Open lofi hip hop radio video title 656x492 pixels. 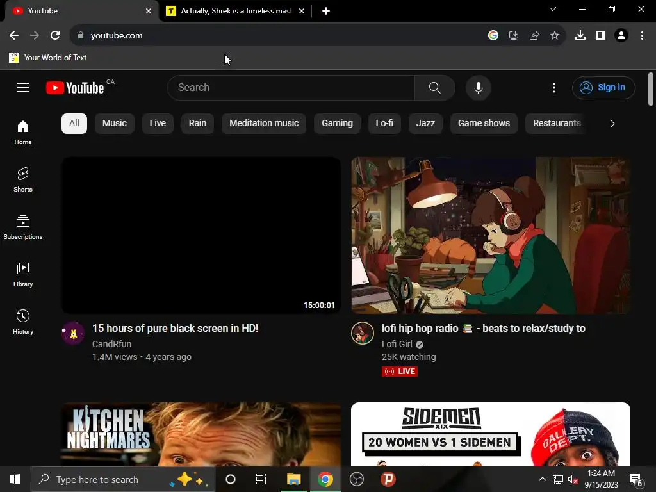(x=483, y=329)
